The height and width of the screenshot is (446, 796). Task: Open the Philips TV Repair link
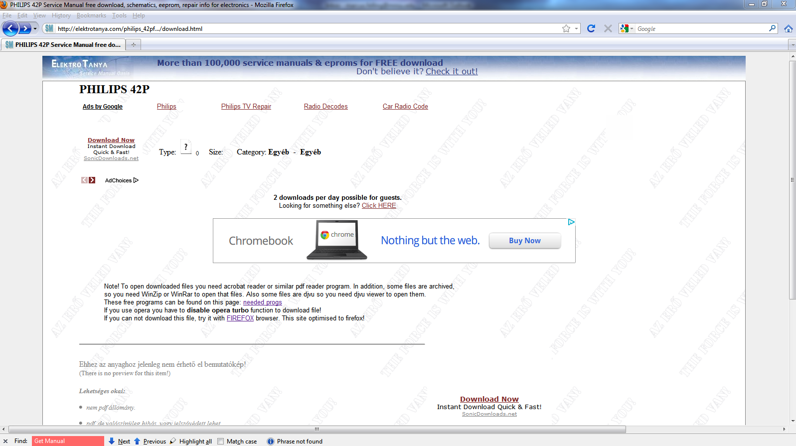pyautogui.click(x=246, y=107)
